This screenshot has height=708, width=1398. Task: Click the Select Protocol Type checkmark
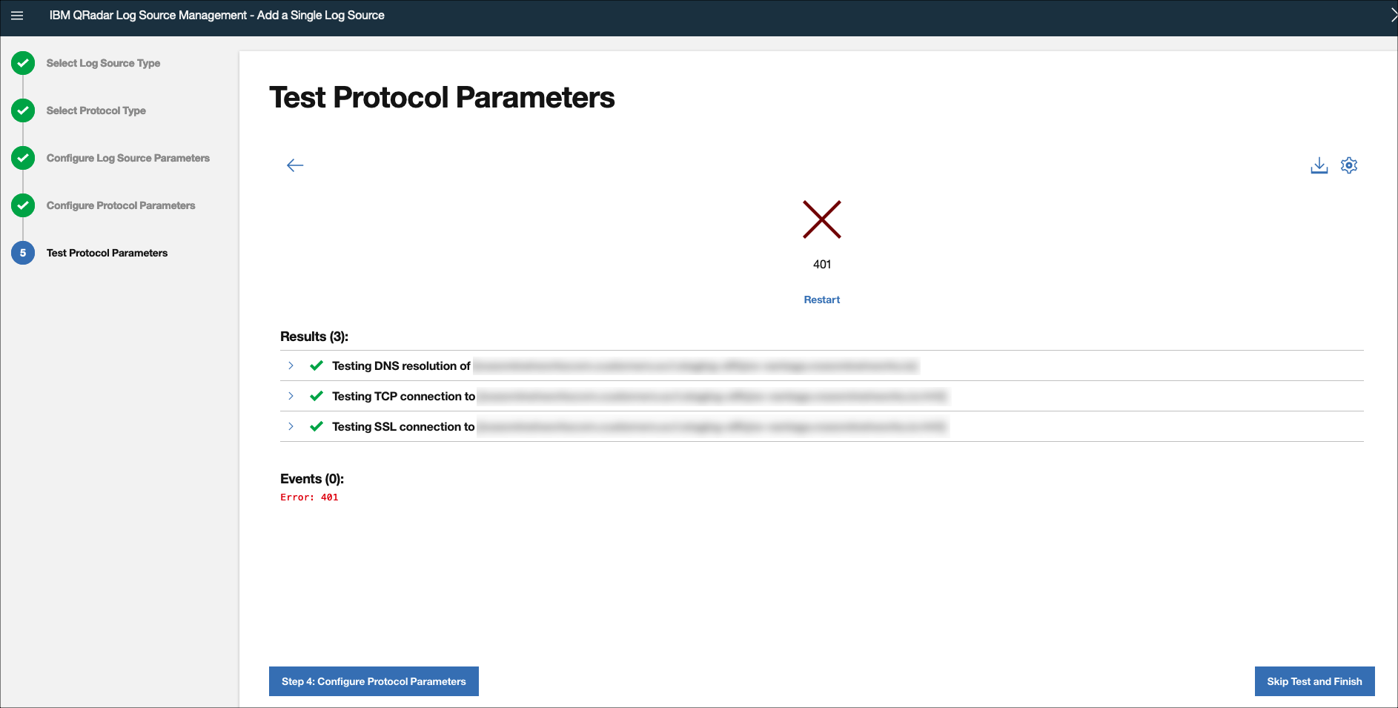click(23, 110)
